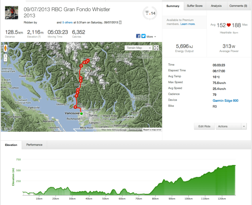The height and width of the screenshot is (205, 252).
Task: Click the rider profile photo thumbnail
Action: click(x=11, y=13)
